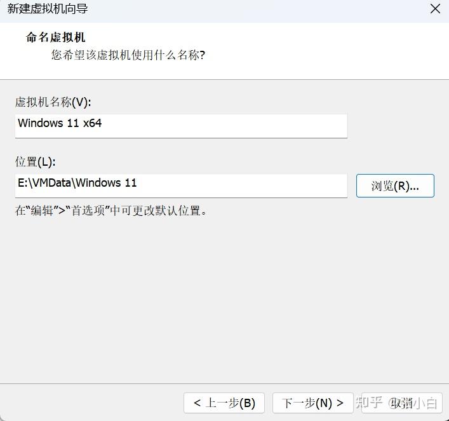Click the word 编辑 in hint text

37,211
